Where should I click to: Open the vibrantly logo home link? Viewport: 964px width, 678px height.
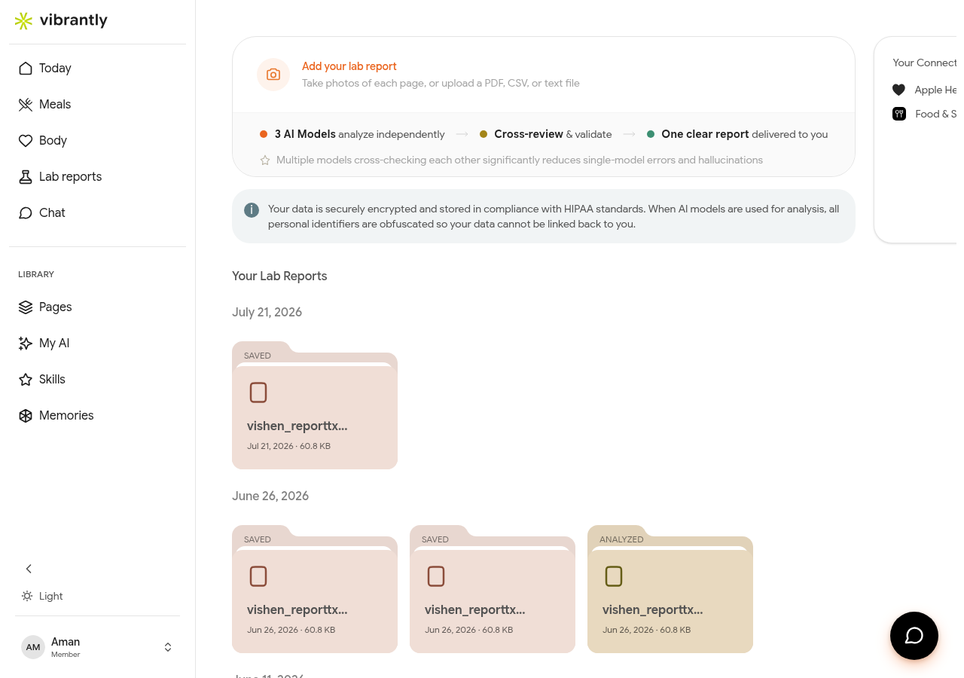click(61, 20)
